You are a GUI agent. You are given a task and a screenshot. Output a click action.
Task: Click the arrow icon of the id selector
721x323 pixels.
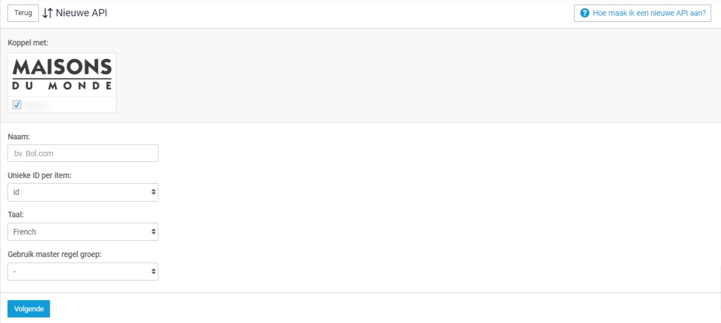pos(153,192)
